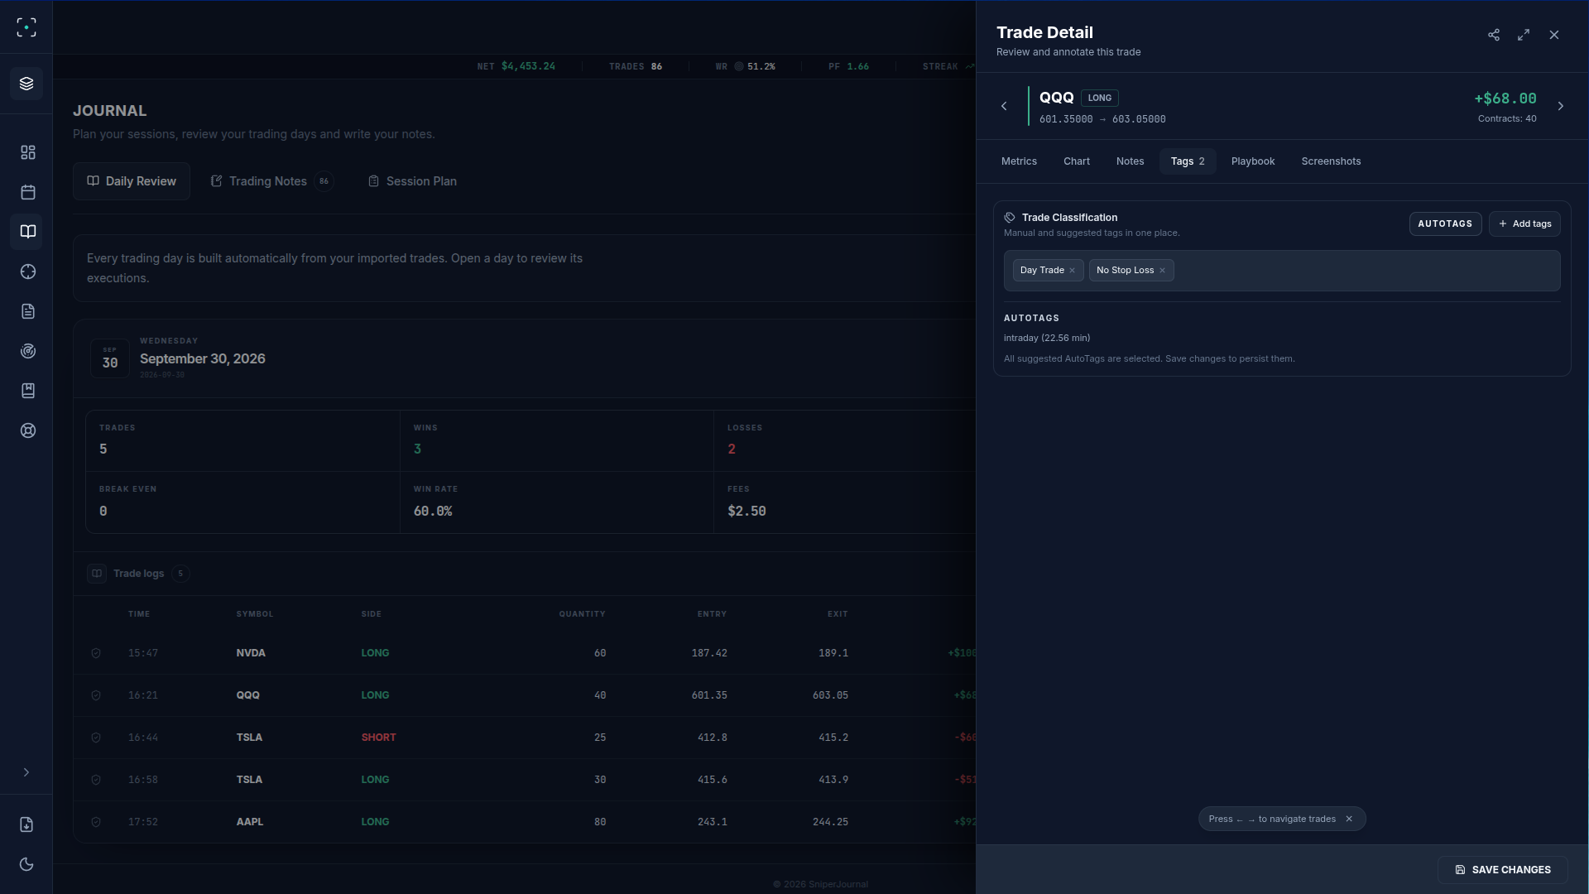Select the AAPL symbol in trade logs

[250, 822]
